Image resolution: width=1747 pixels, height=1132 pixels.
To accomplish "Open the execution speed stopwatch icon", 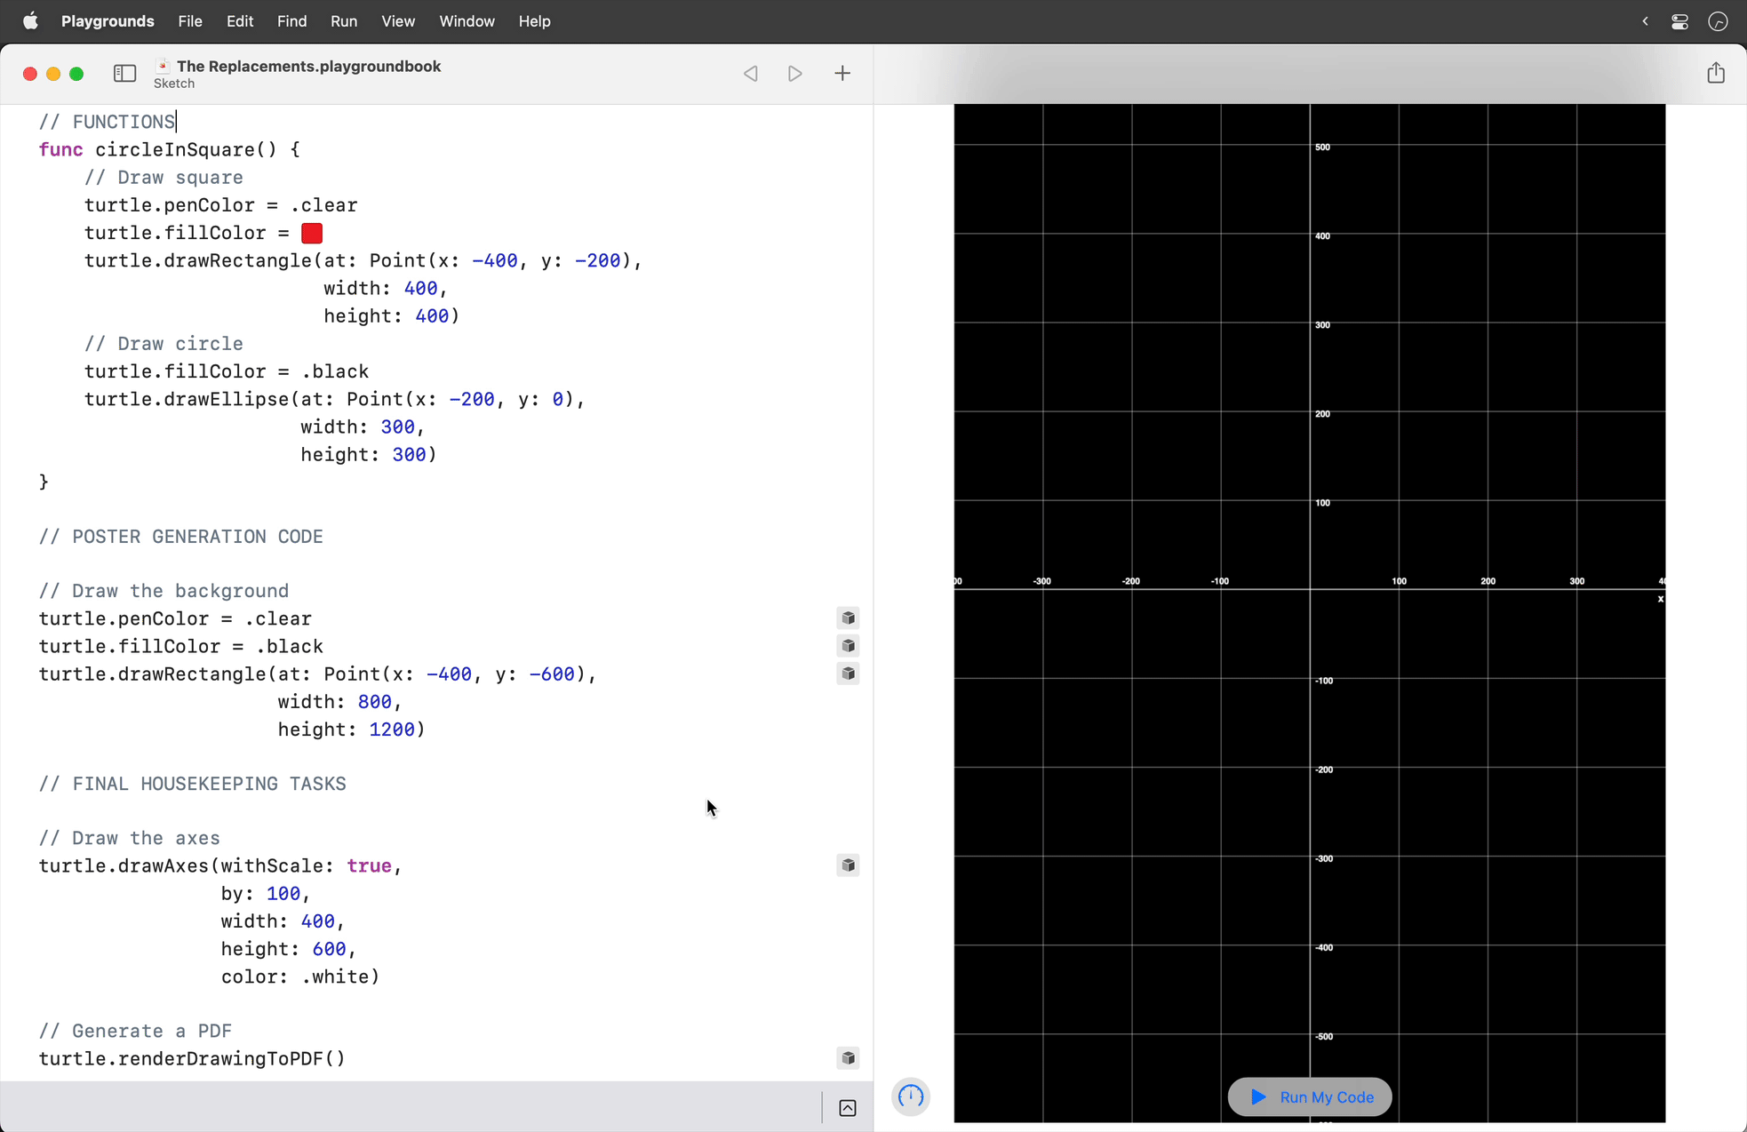I will pos(911,1096).
